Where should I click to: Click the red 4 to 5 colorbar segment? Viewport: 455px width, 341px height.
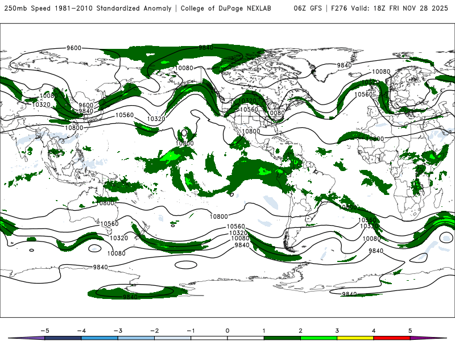tap(392, 338)
